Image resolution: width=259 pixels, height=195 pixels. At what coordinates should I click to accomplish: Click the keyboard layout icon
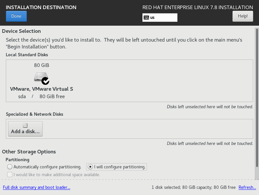(146, 17)
